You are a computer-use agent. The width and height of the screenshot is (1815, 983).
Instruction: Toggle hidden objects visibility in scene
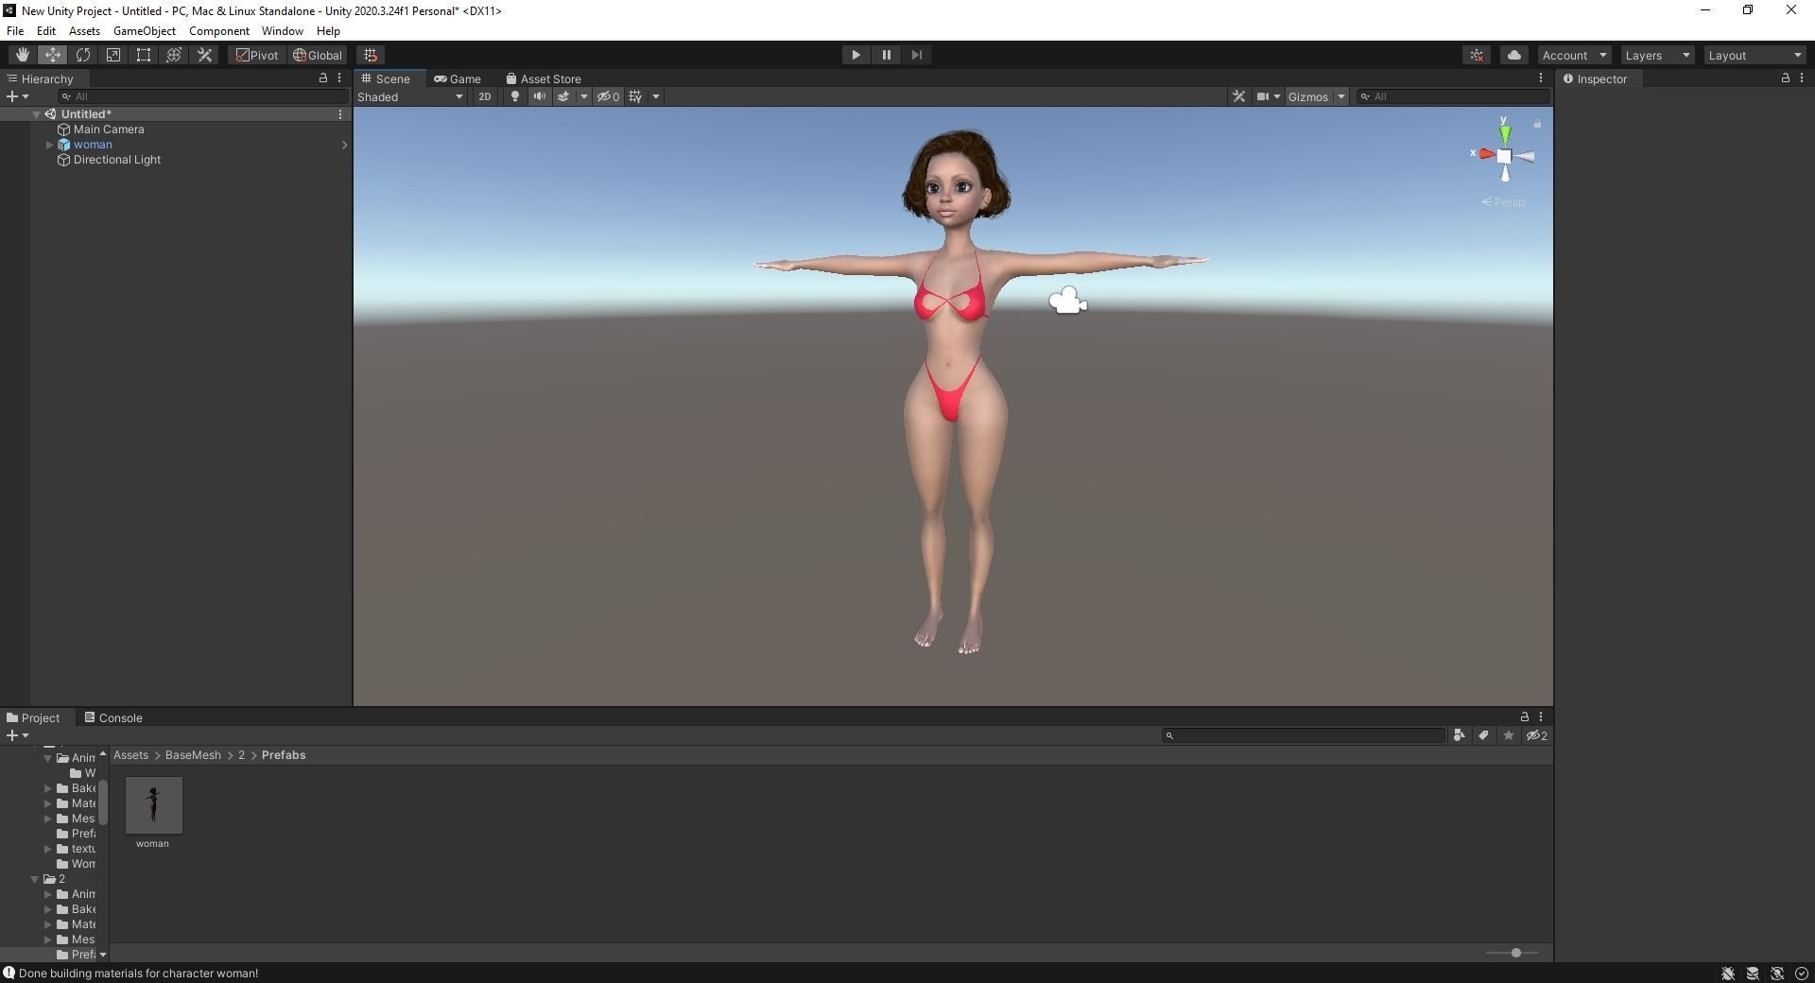608,96
